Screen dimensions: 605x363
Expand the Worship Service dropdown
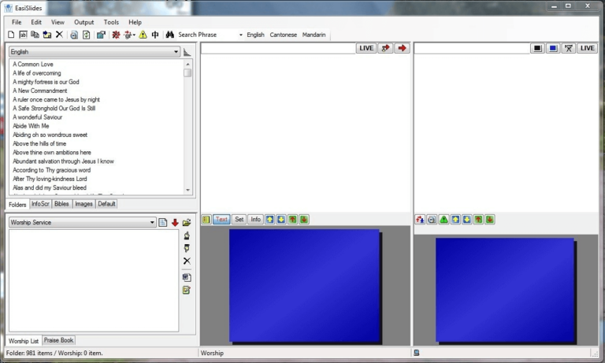(x=152, y=223)
